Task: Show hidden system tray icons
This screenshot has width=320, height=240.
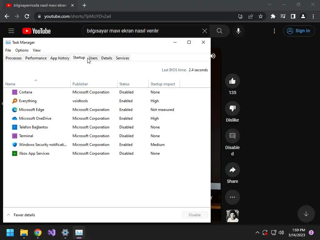Action: click(x=257, y=232)
